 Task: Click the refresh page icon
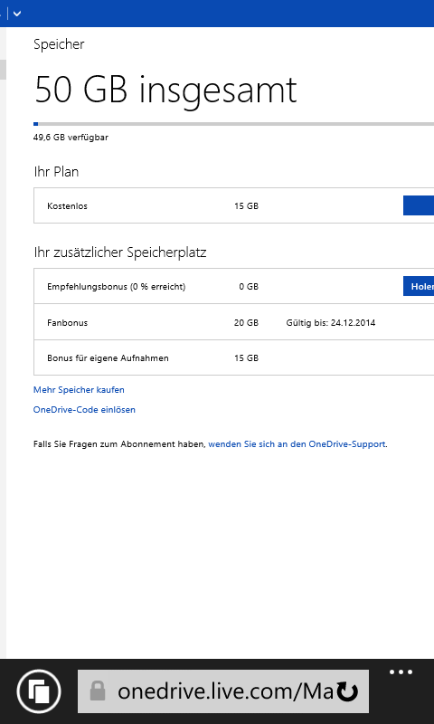pos(347,691)
